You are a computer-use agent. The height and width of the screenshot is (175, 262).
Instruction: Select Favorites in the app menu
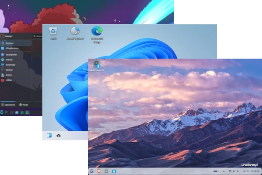(x=16, y=43)
